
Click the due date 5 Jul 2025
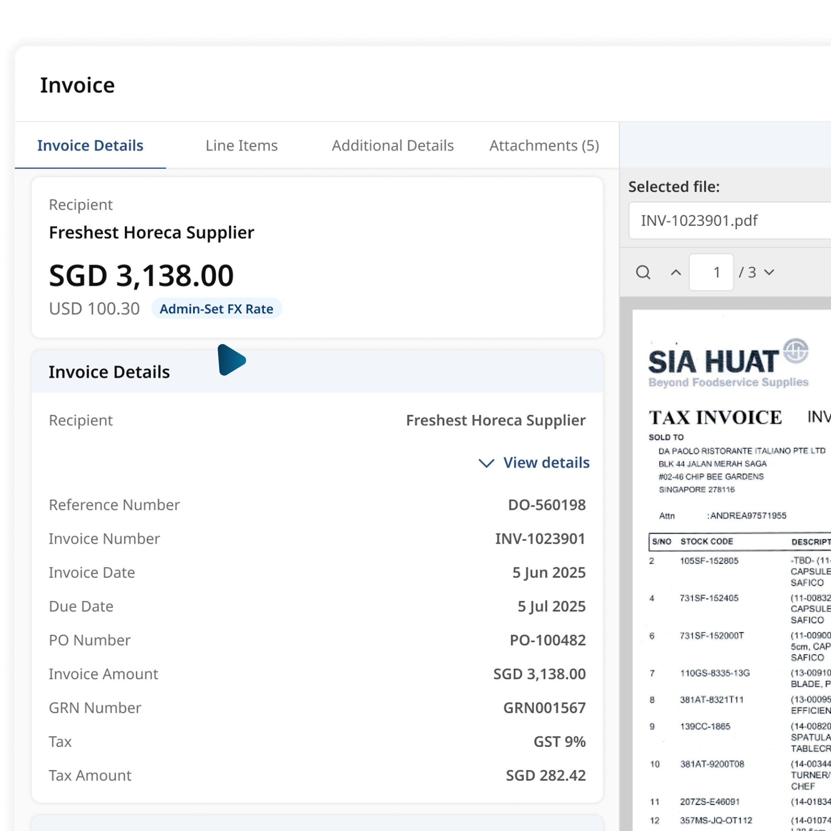[551, 606]
